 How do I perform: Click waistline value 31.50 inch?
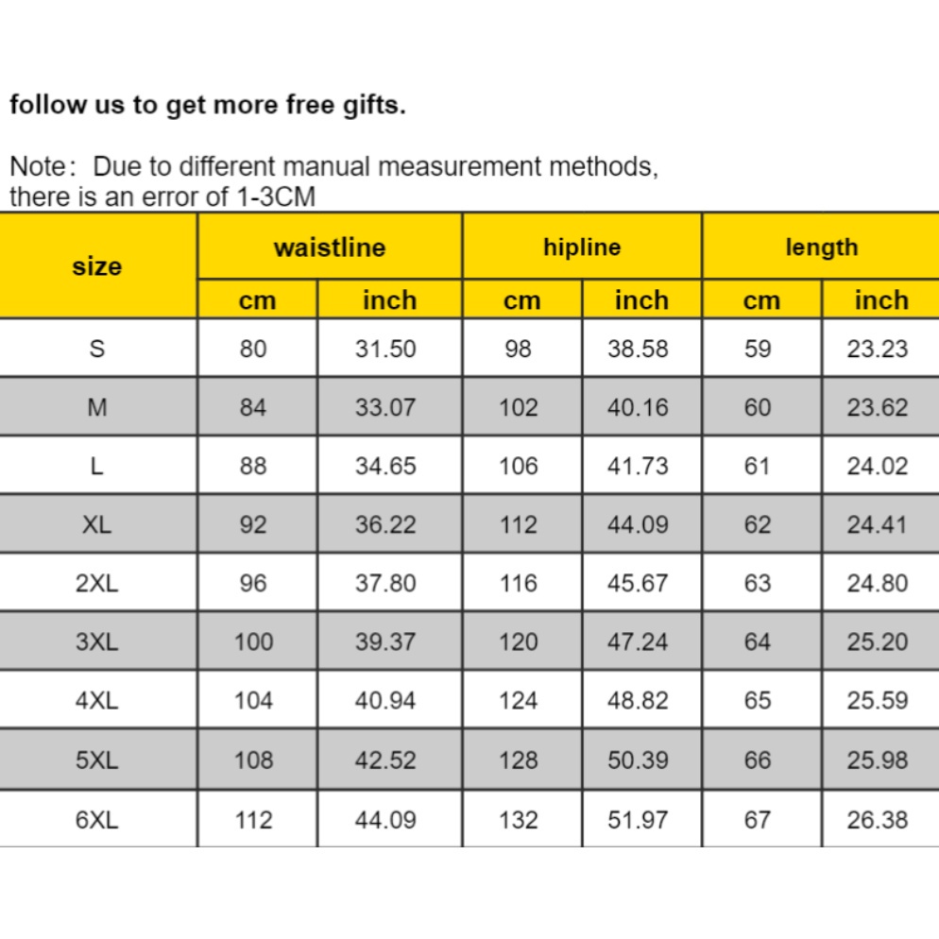point(385,349)
